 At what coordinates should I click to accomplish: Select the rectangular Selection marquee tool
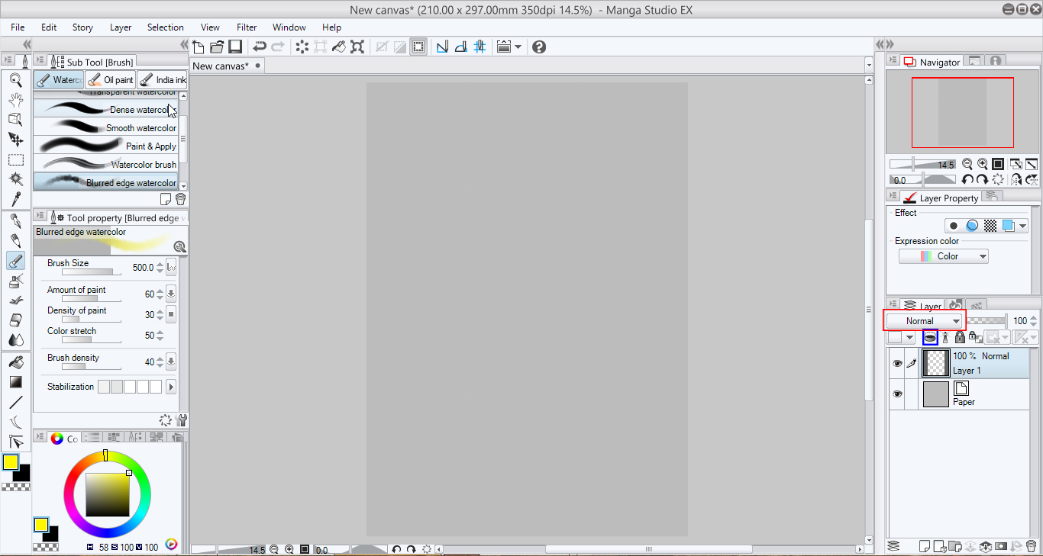[15, 159]
